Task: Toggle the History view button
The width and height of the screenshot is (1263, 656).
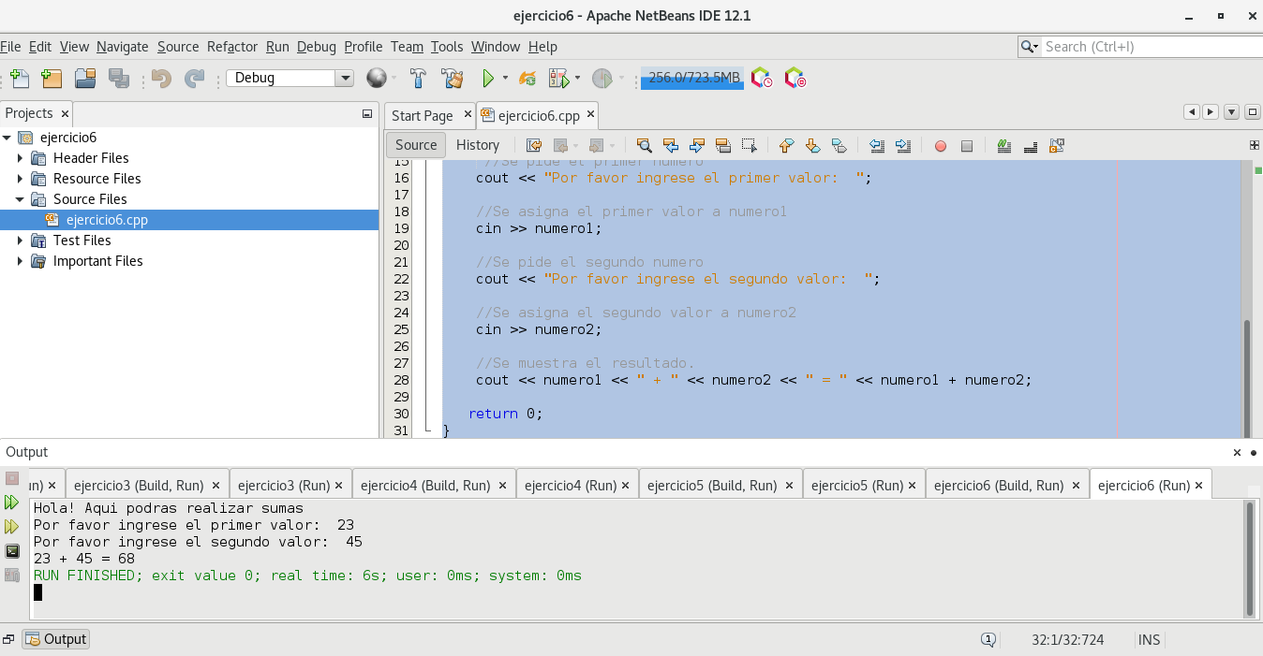Action: [478, 145]
